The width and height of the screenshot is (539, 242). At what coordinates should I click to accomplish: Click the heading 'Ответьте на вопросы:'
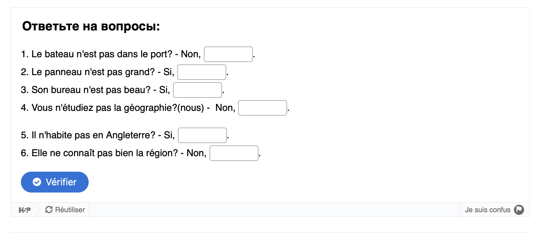click(x=91, y=26)
